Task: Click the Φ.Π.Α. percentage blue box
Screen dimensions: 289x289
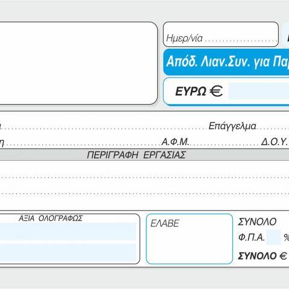Action: click(273, 237)
